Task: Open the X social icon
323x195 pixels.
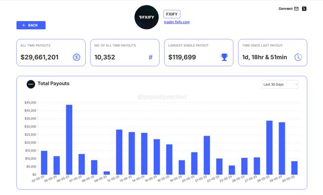Action: point(304,9)
